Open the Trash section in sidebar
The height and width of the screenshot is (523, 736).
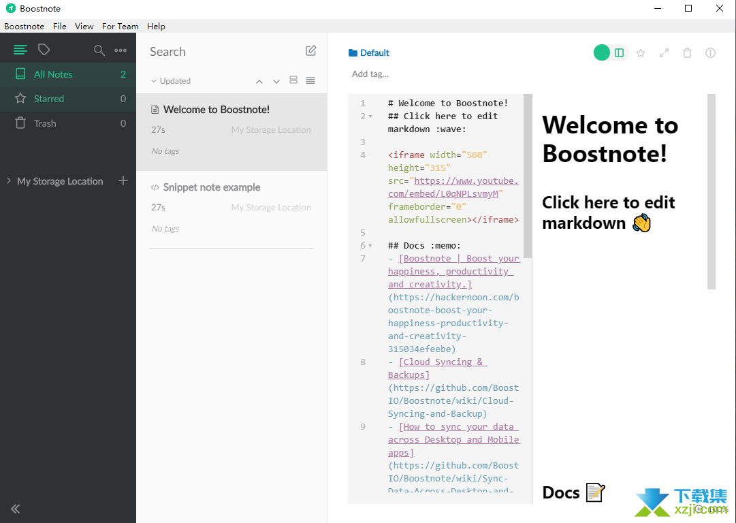68,123
